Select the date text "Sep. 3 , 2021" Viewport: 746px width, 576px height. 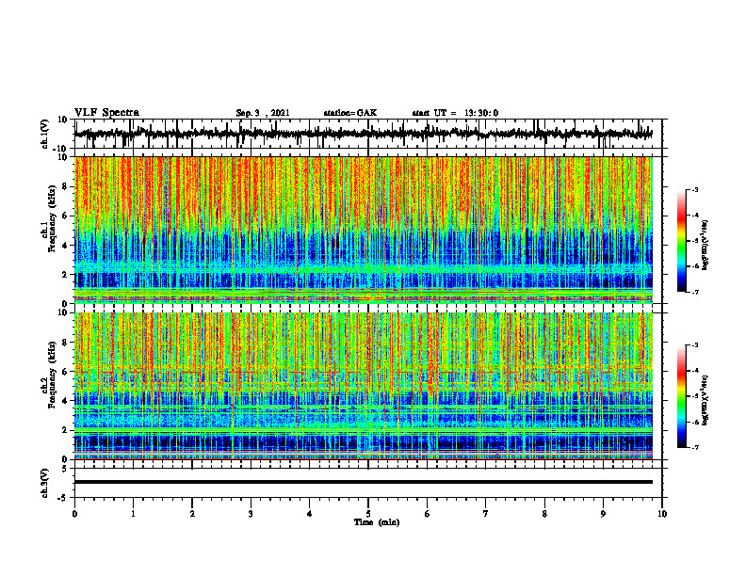coord(263,113)
